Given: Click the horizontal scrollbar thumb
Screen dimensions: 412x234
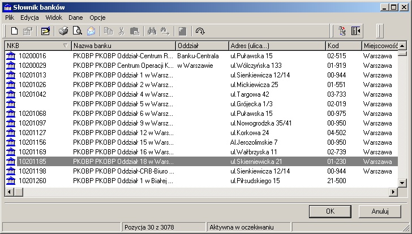Looking at the screenshot, I should (19, 192).
